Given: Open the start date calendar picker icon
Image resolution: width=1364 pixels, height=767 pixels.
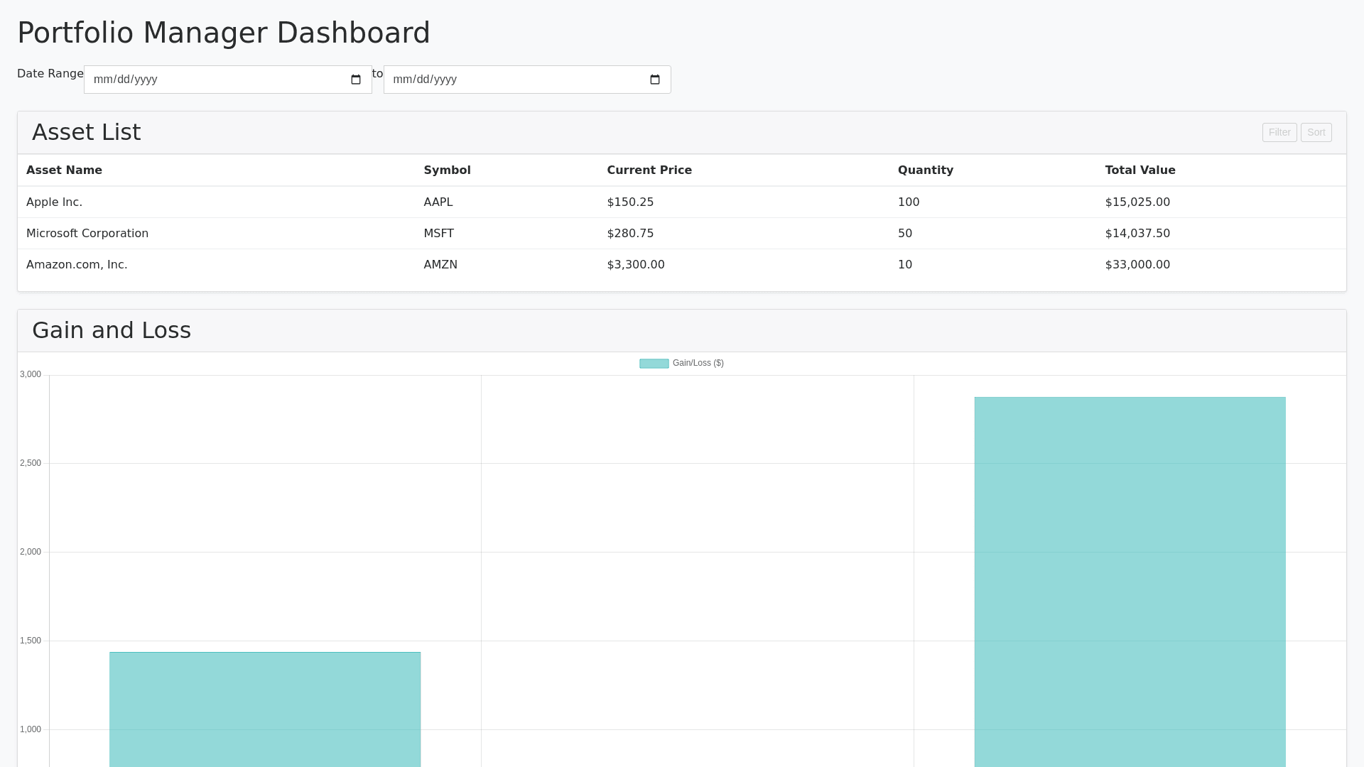Looking at the screenshot, I should pyautogui.click(x=356, y=80).
